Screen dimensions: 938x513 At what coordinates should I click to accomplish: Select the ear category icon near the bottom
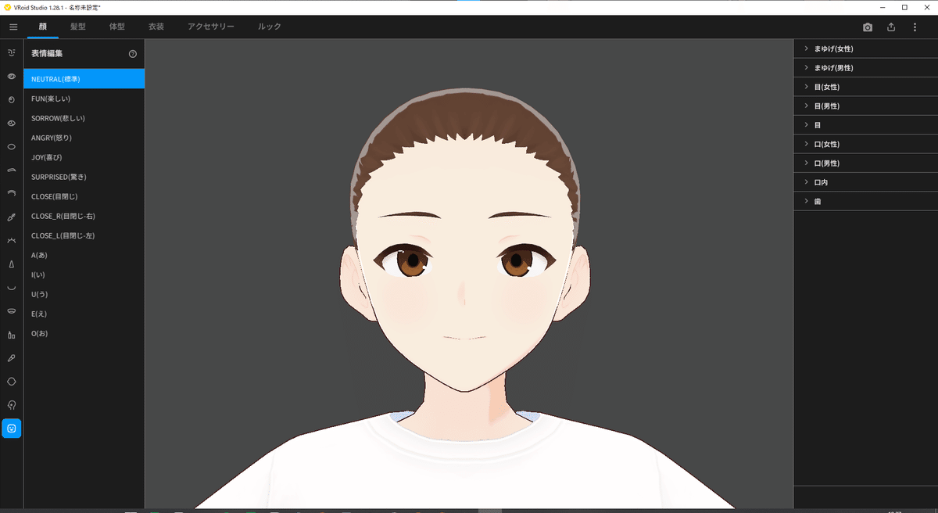pos(11,404)
